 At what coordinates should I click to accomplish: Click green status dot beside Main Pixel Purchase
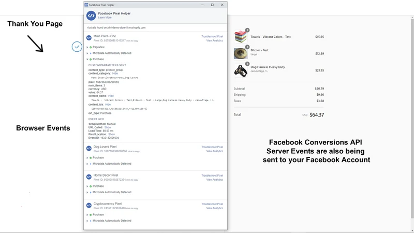click(x=91, y=60)
